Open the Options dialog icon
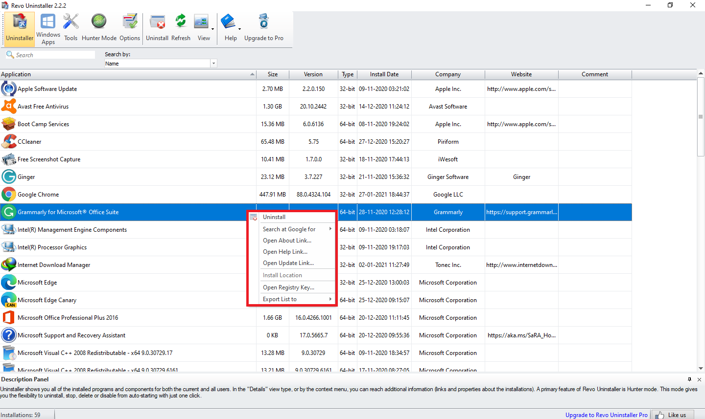Image resolution: width=705 pixels, height=419 pixels. pyautogui.click(x=130, y=28)
